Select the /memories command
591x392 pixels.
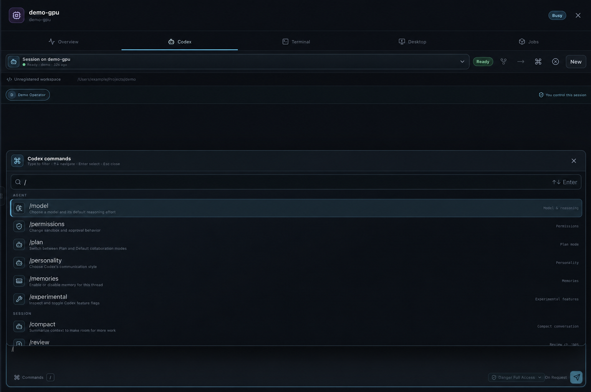coord(296,281)
